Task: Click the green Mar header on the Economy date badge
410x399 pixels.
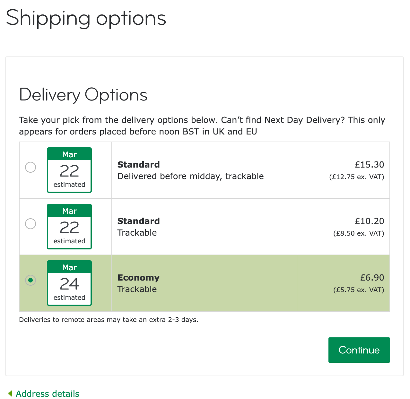Action: point(69,267)
